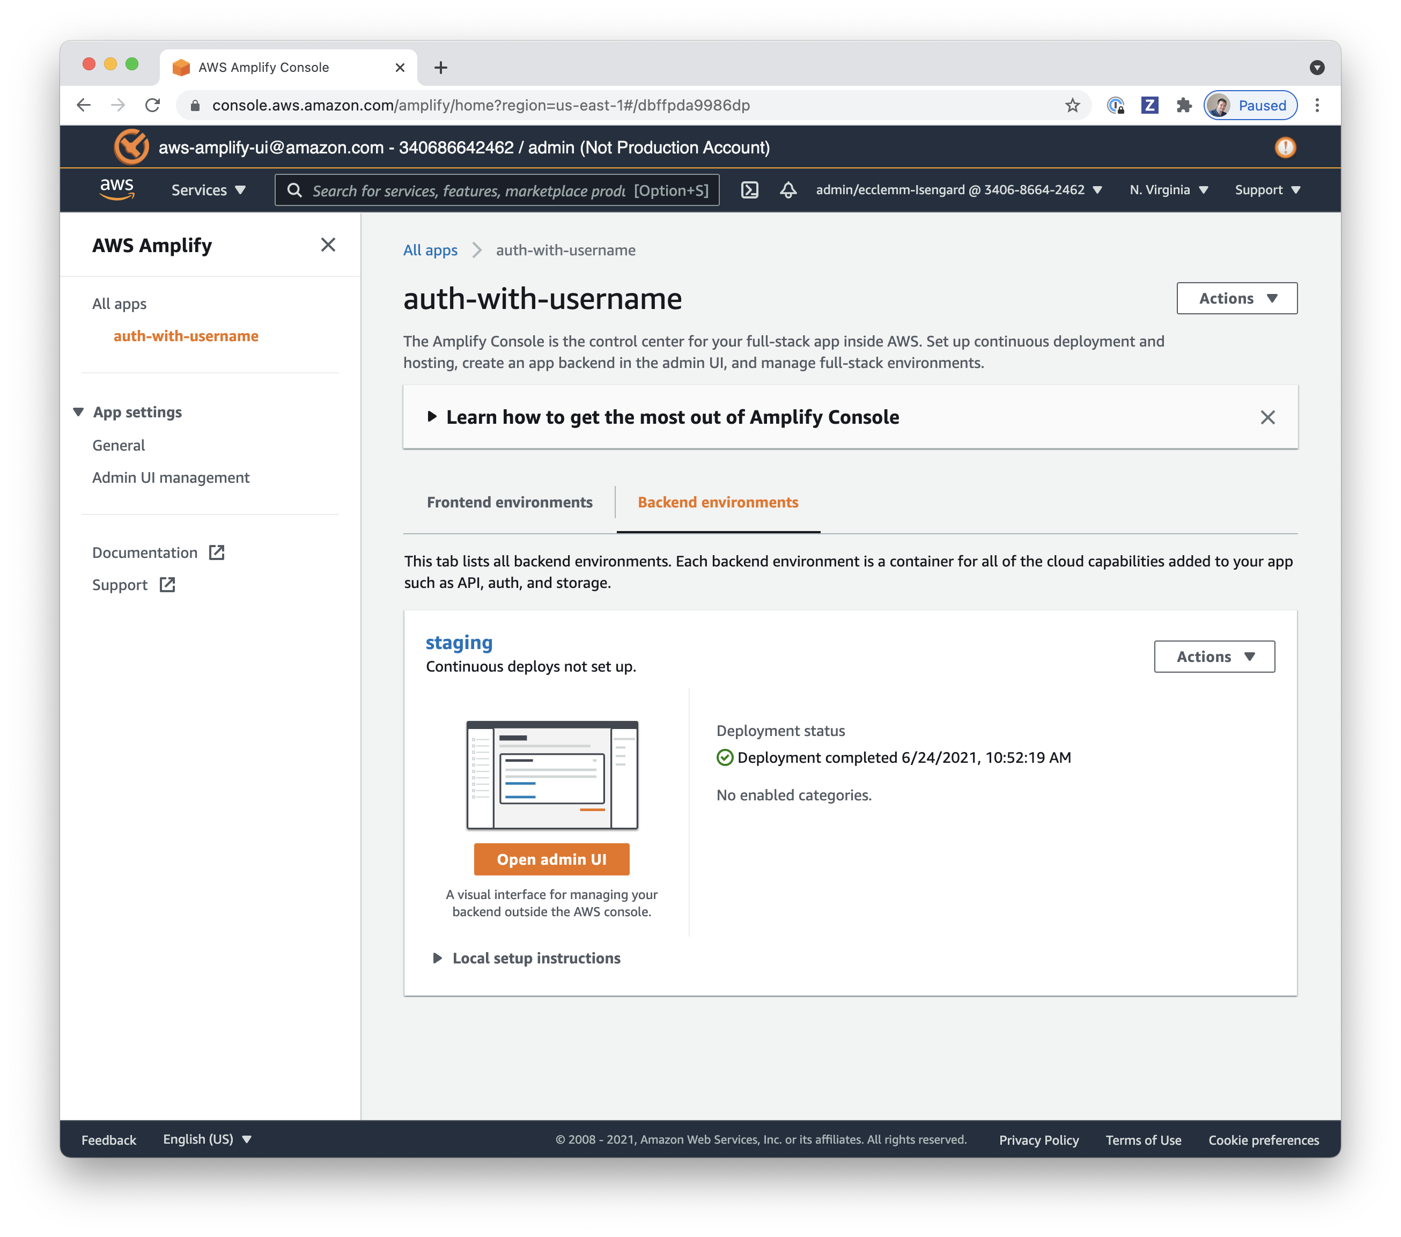
Task: Open the app-level Actions dropdown
Action: tap(1236, 298)
